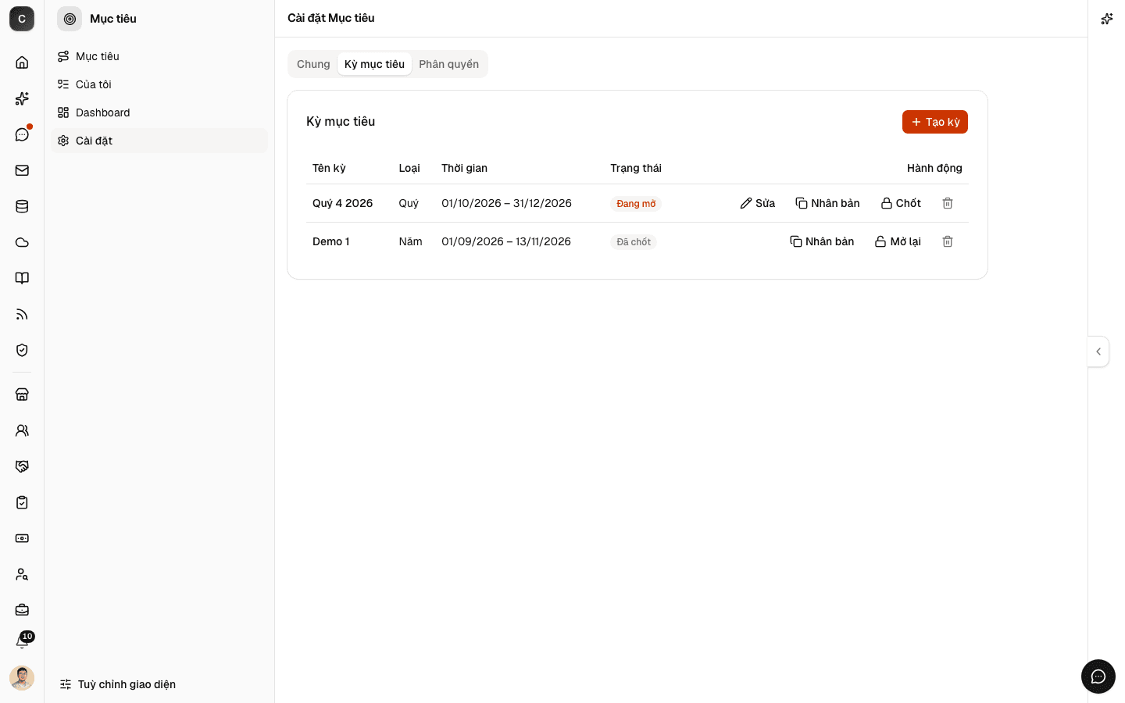This screenshot has width=1125, height=703.
Task: Reopen Demo 1 with Mở lại
Action: click(x=898, y=241)
